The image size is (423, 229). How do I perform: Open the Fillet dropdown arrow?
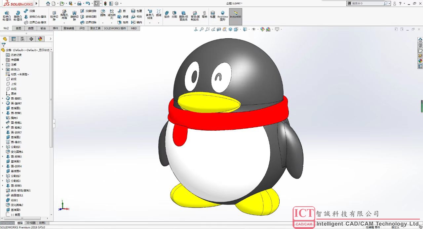pos(103,23)
